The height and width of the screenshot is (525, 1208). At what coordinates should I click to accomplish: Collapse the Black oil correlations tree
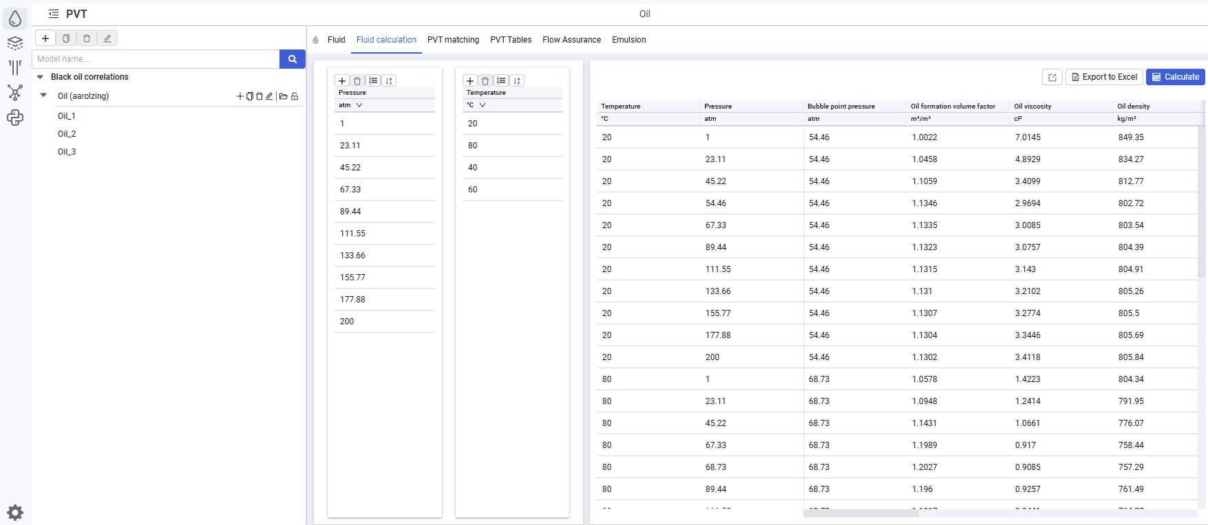(40, 77)
